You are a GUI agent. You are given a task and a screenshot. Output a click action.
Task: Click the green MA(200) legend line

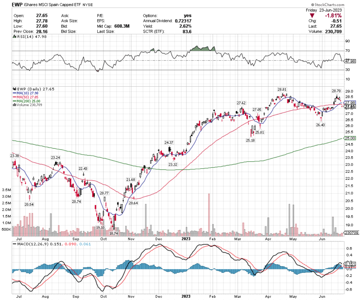[14, 101]
